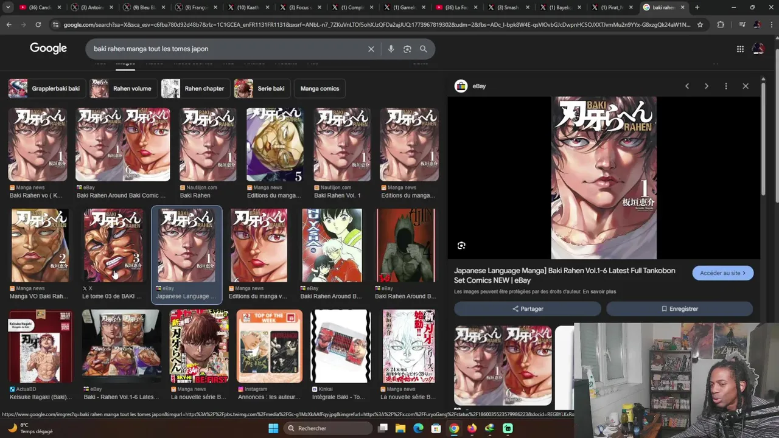Open the browser extensions puzzle icon
The height and width of the screenshot is (438, 779).
721,24
